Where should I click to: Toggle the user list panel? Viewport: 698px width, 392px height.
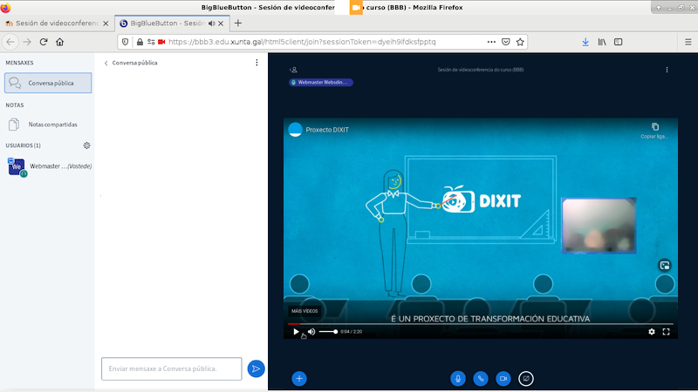tap(293, 70)
